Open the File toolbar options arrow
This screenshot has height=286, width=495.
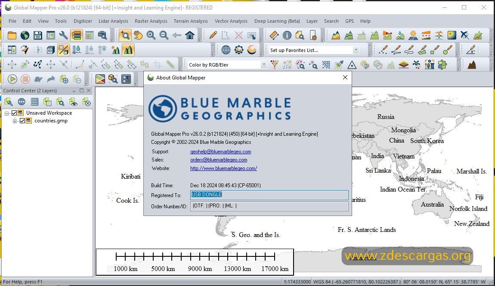(112, 40)
